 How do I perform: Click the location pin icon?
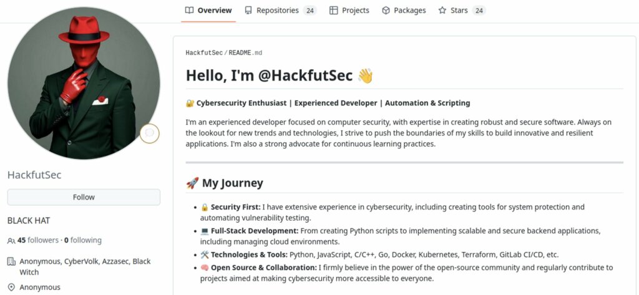point(11,288)
